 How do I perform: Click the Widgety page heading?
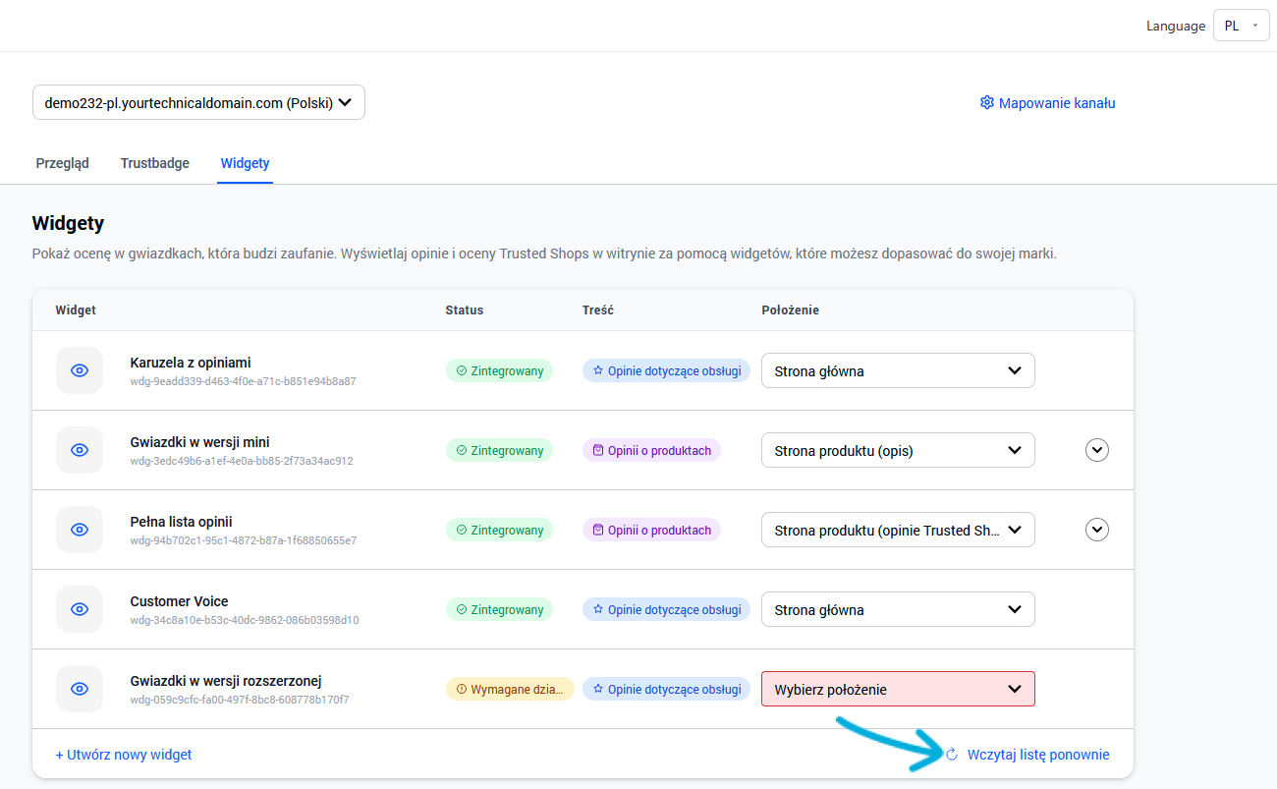68,224
